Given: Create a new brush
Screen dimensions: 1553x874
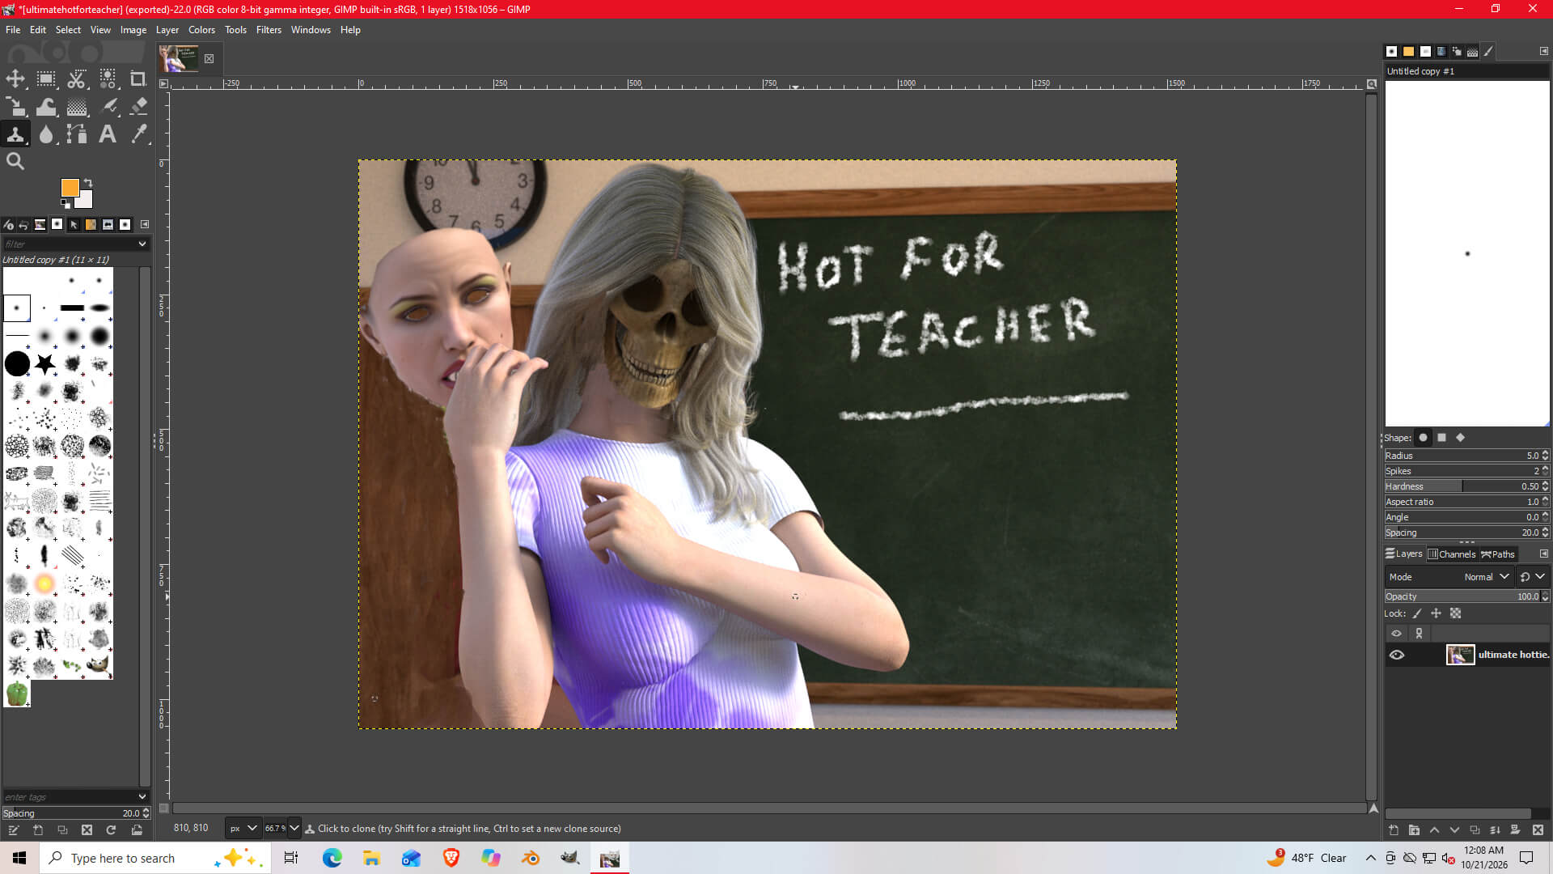Looking at the screenshot, I should coord(38,829).
